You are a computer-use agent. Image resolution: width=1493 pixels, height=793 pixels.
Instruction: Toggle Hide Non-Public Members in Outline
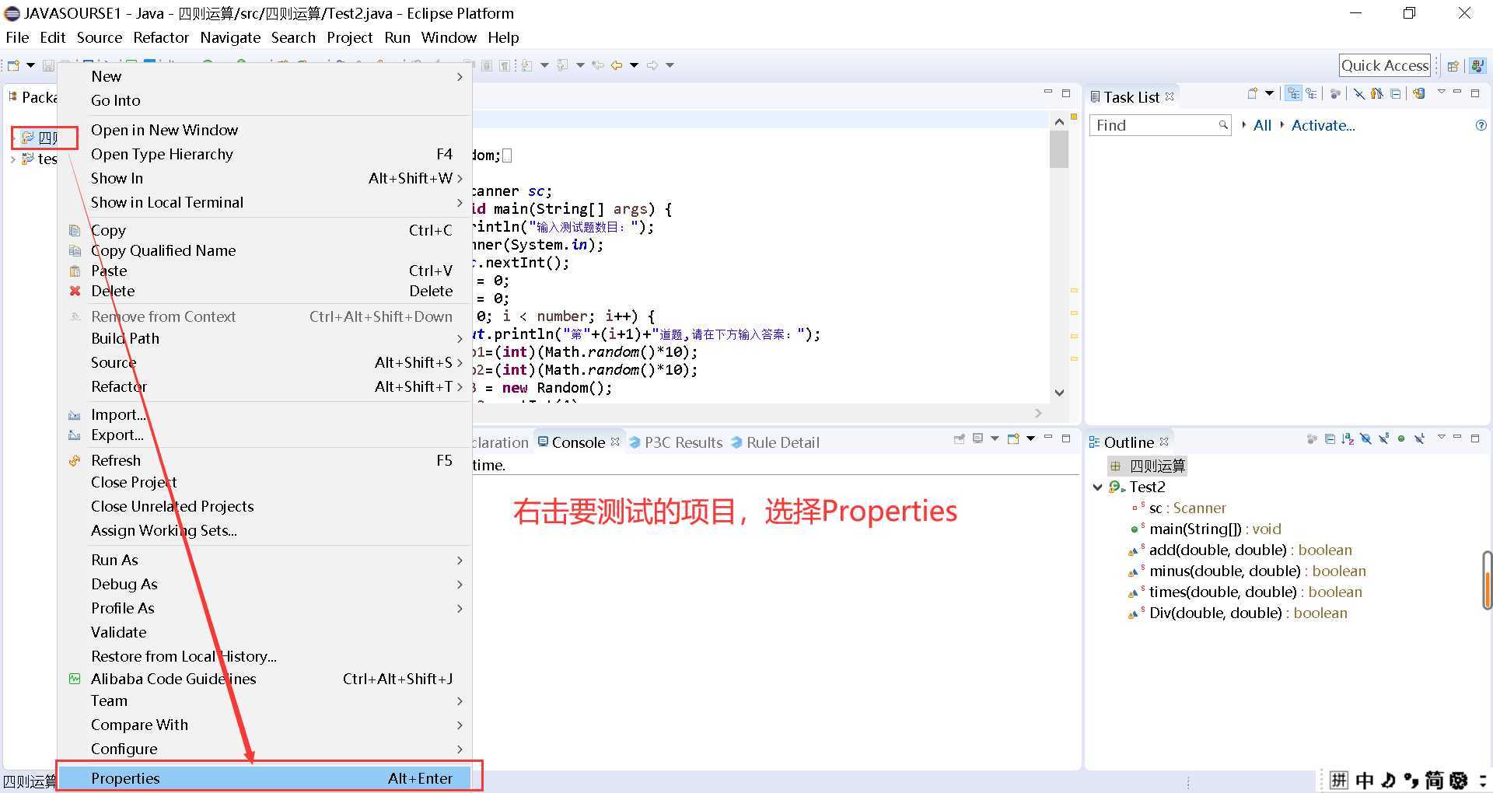pyautogui.click(x=1401, y=439)
